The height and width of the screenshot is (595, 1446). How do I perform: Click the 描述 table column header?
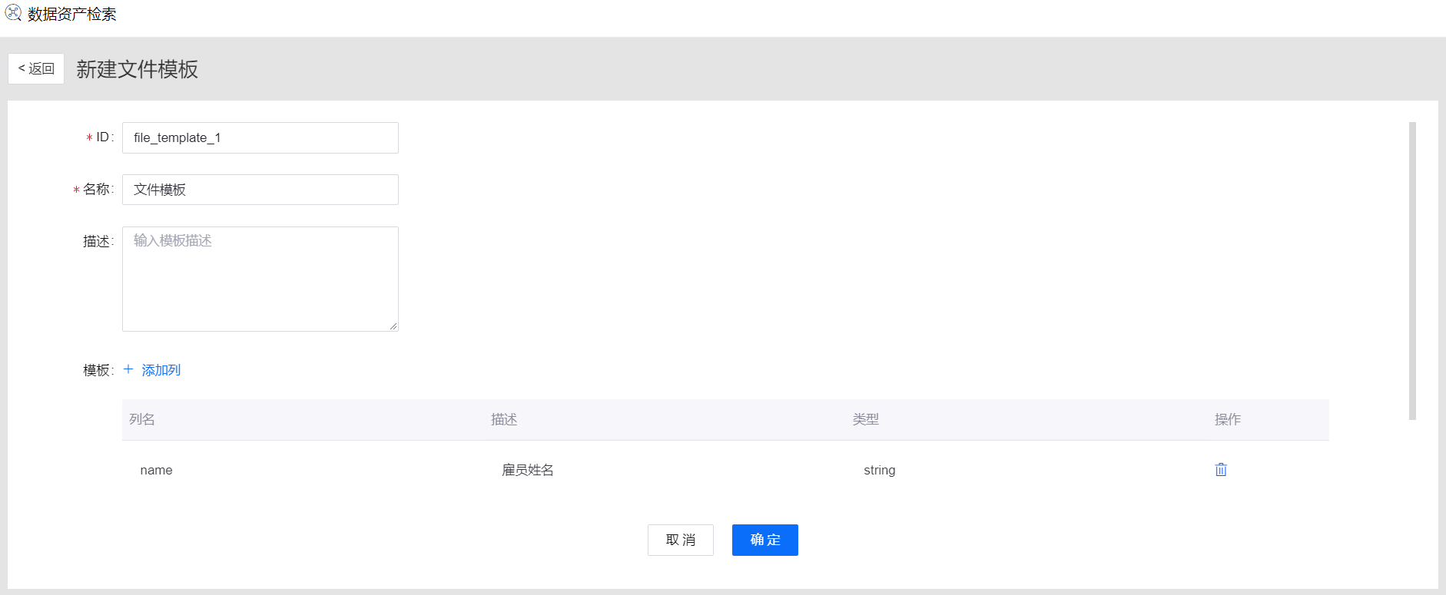(504, 419)
